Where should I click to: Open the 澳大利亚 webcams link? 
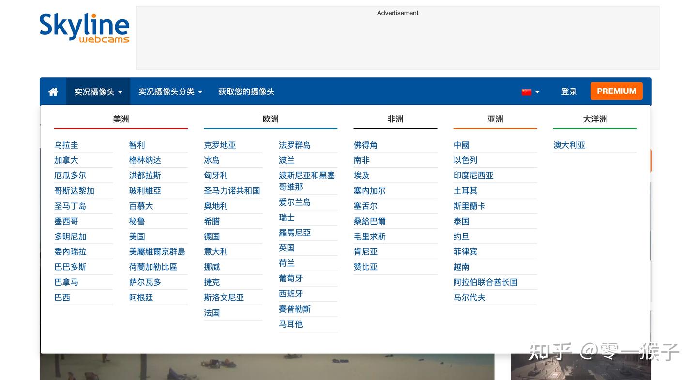point(569,145)
